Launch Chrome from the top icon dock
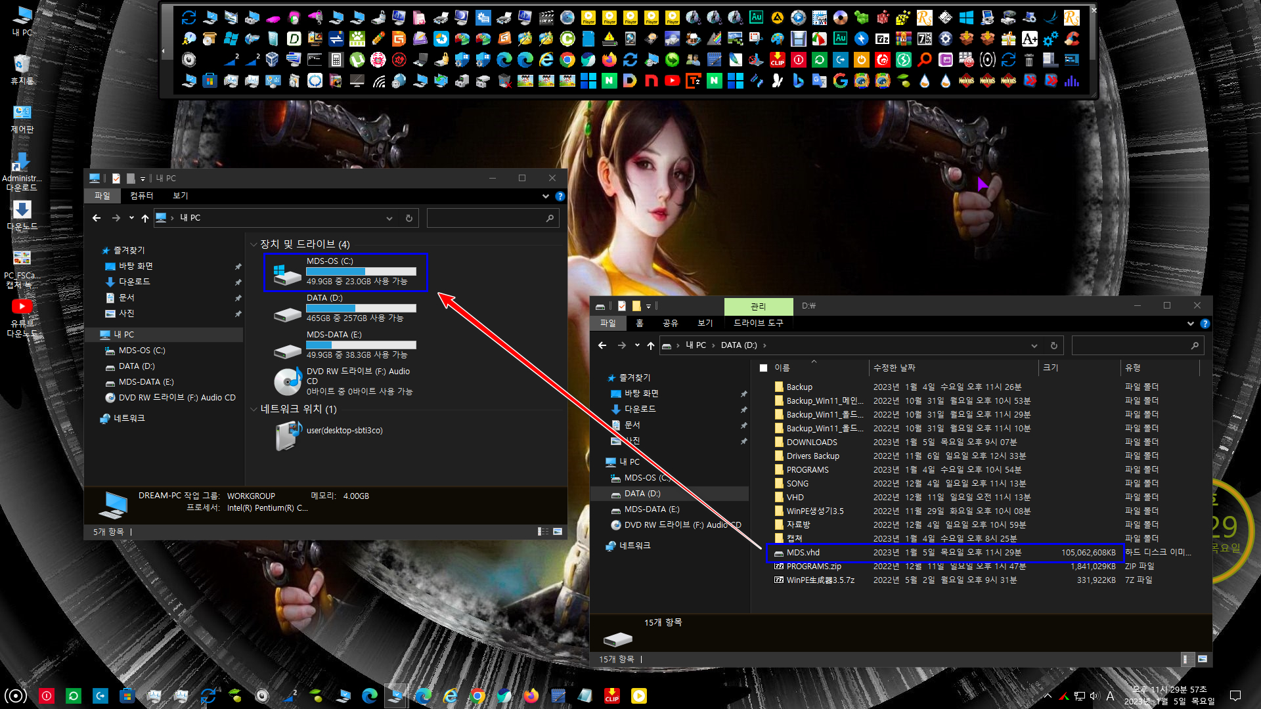 point(567,60)
